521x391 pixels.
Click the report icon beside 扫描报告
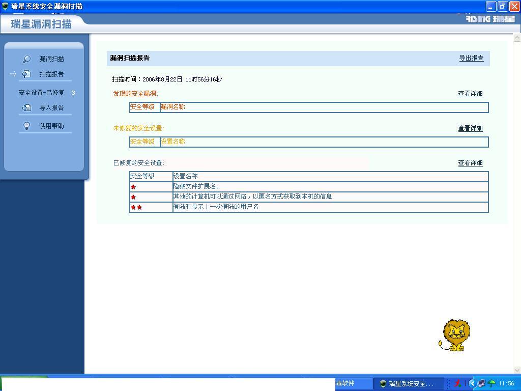coord(26,74)
